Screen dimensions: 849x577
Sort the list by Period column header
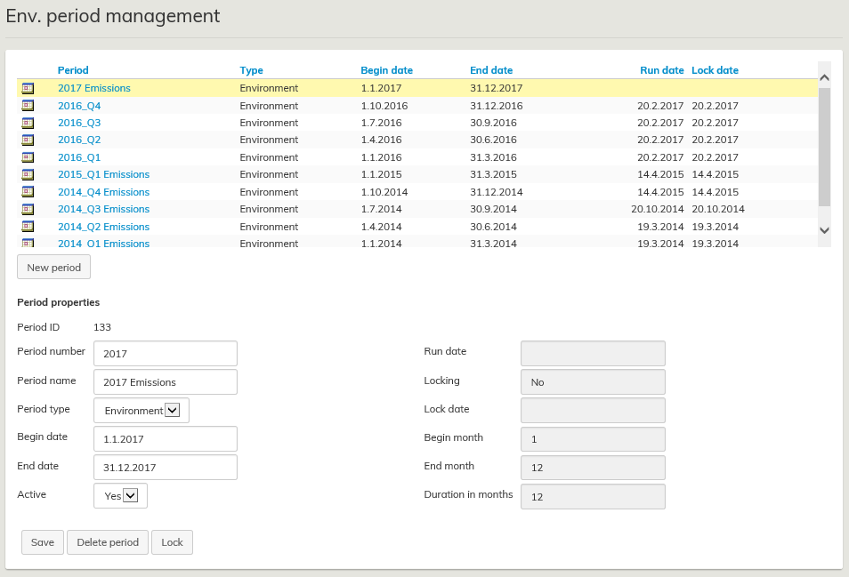click(73, 70)
